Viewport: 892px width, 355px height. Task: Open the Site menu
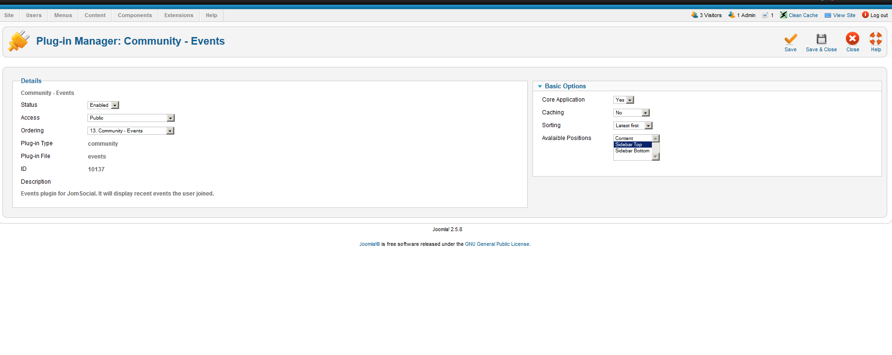9,15
